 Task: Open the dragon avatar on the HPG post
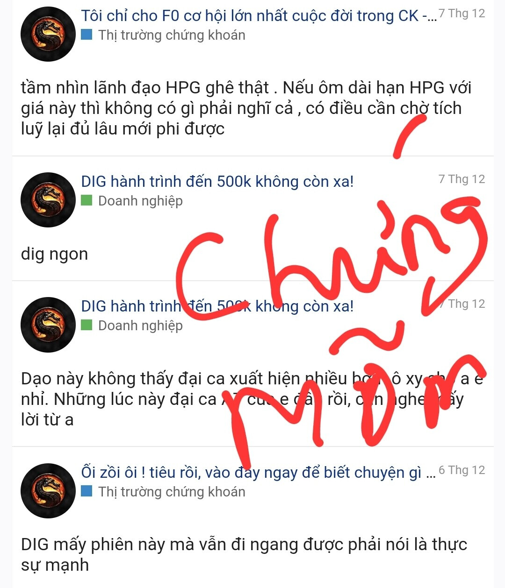click(x=48, y=34)
